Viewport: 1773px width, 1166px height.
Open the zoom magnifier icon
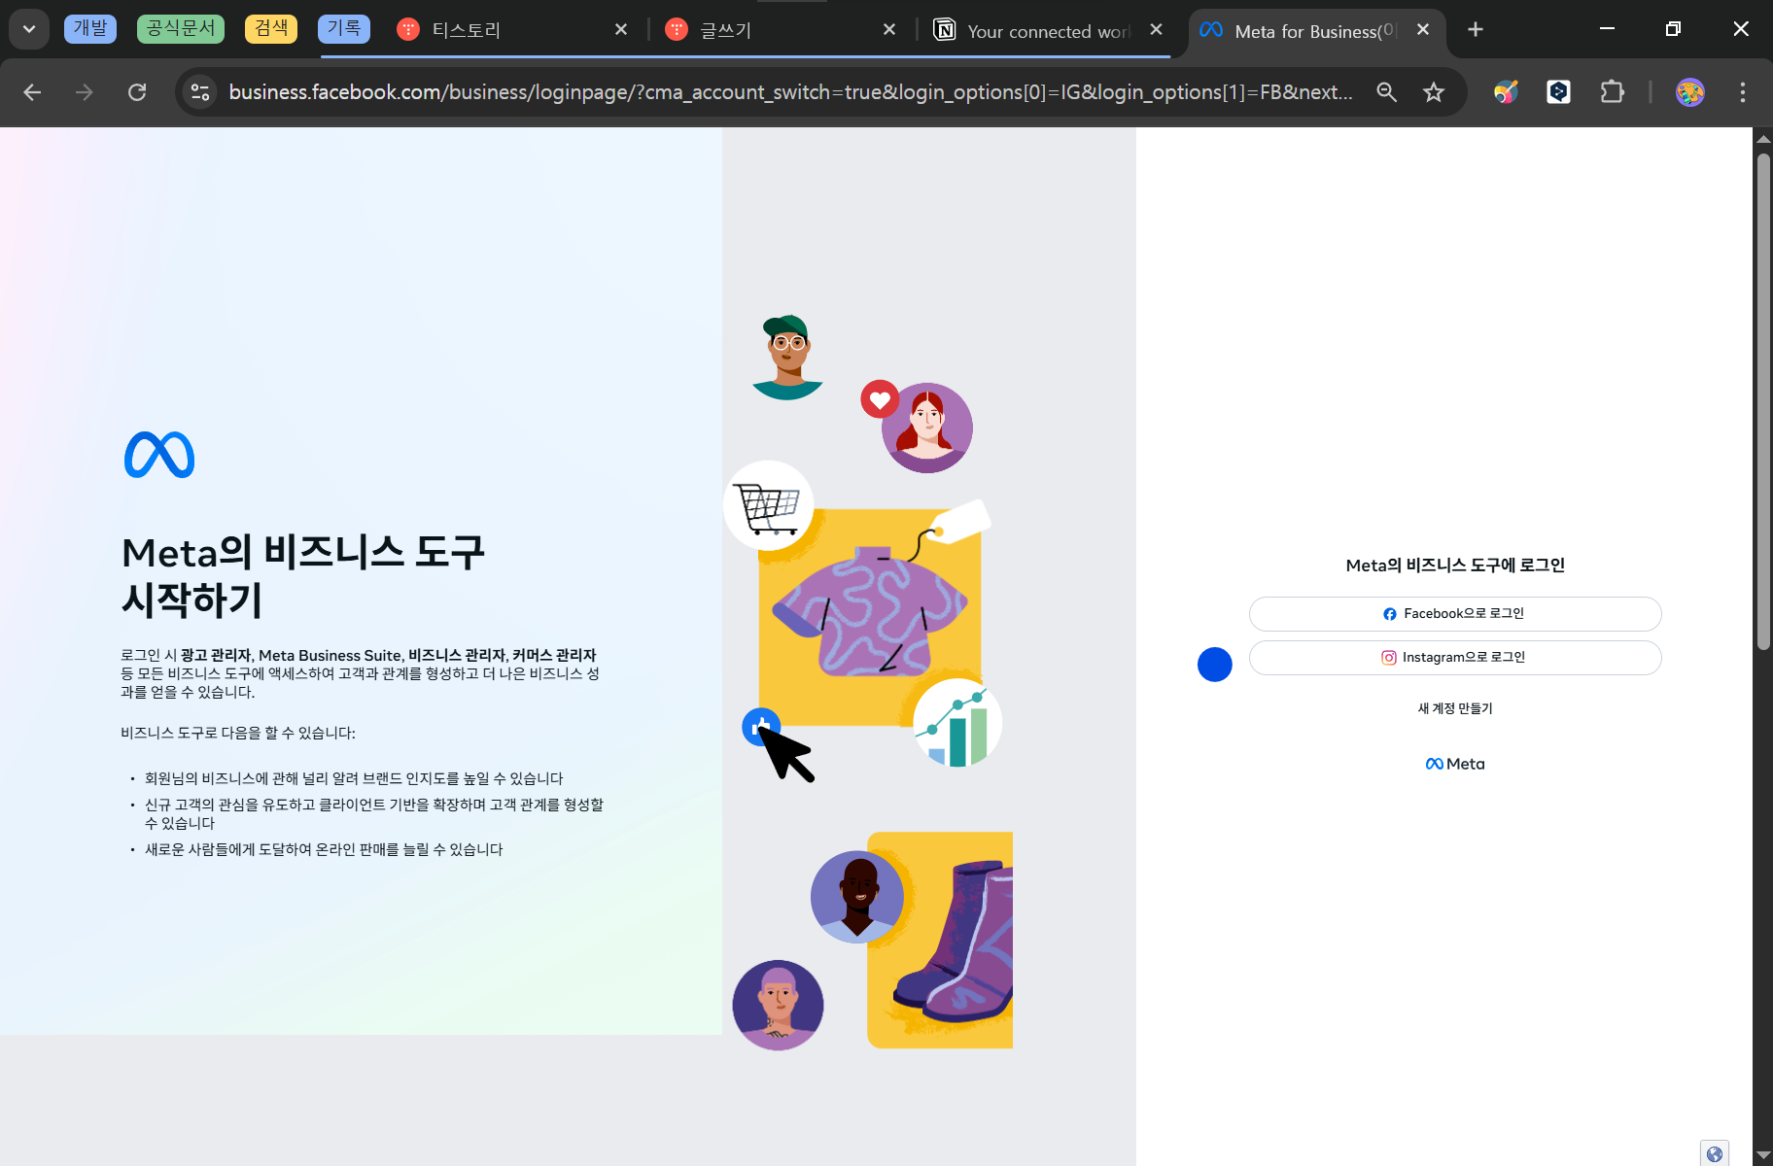coord(1387,92)
